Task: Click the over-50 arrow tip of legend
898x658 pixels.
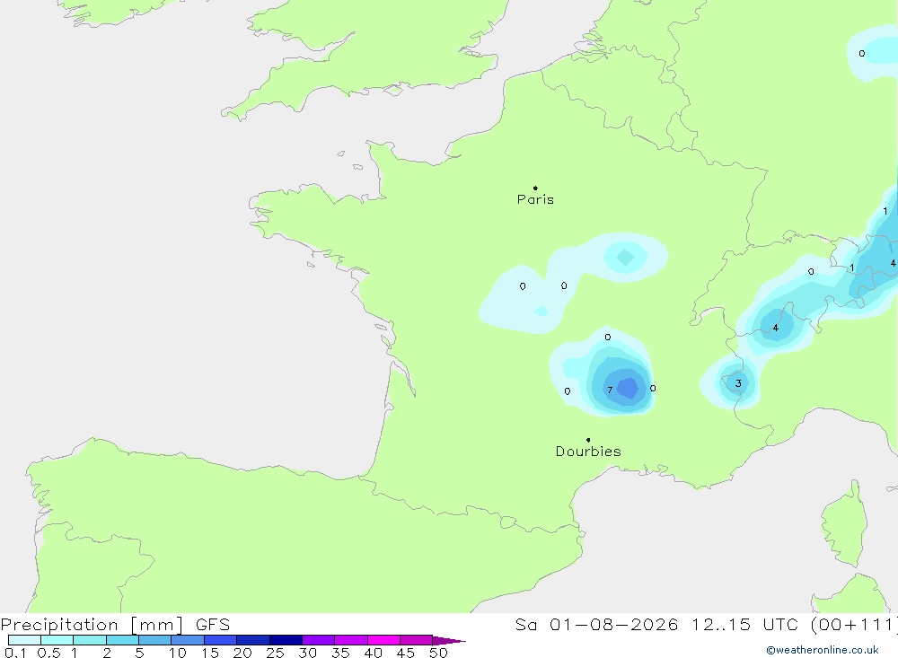Action: (449, 640)
